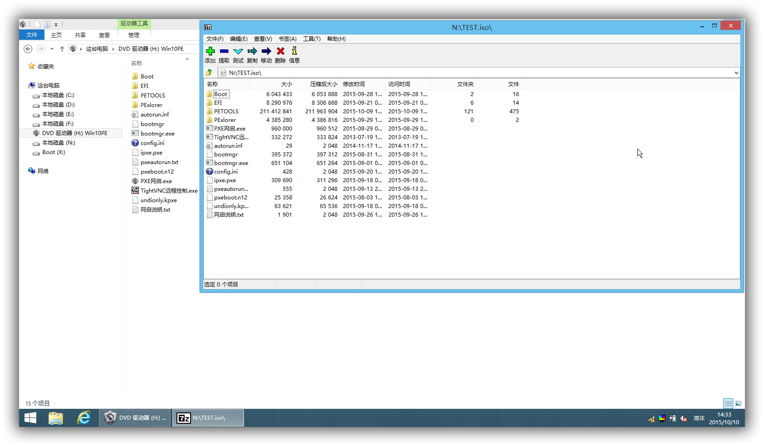Viewport: 764px width, 446px height.
Task: Click the up-folder icon beside 7-Zip path
Action: pos(209,73)
